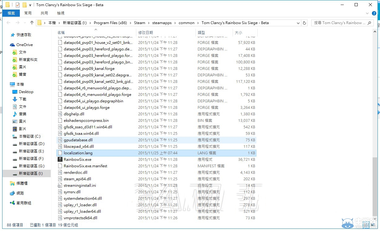
Task: Open the 常用 ribbon tab
Action: 28,13
